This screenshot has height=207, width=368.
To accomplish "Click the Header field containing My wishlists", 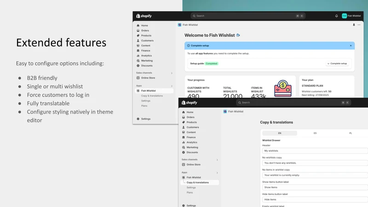I will 315,151.
